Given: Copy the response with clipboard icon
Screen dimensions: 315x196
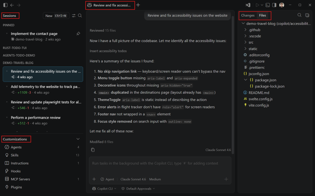Looking at the screenshot, I should 93,150.
